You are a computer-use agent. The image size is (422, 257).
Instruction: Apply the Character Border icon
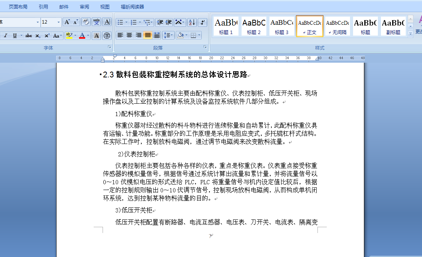coord(107,22)
